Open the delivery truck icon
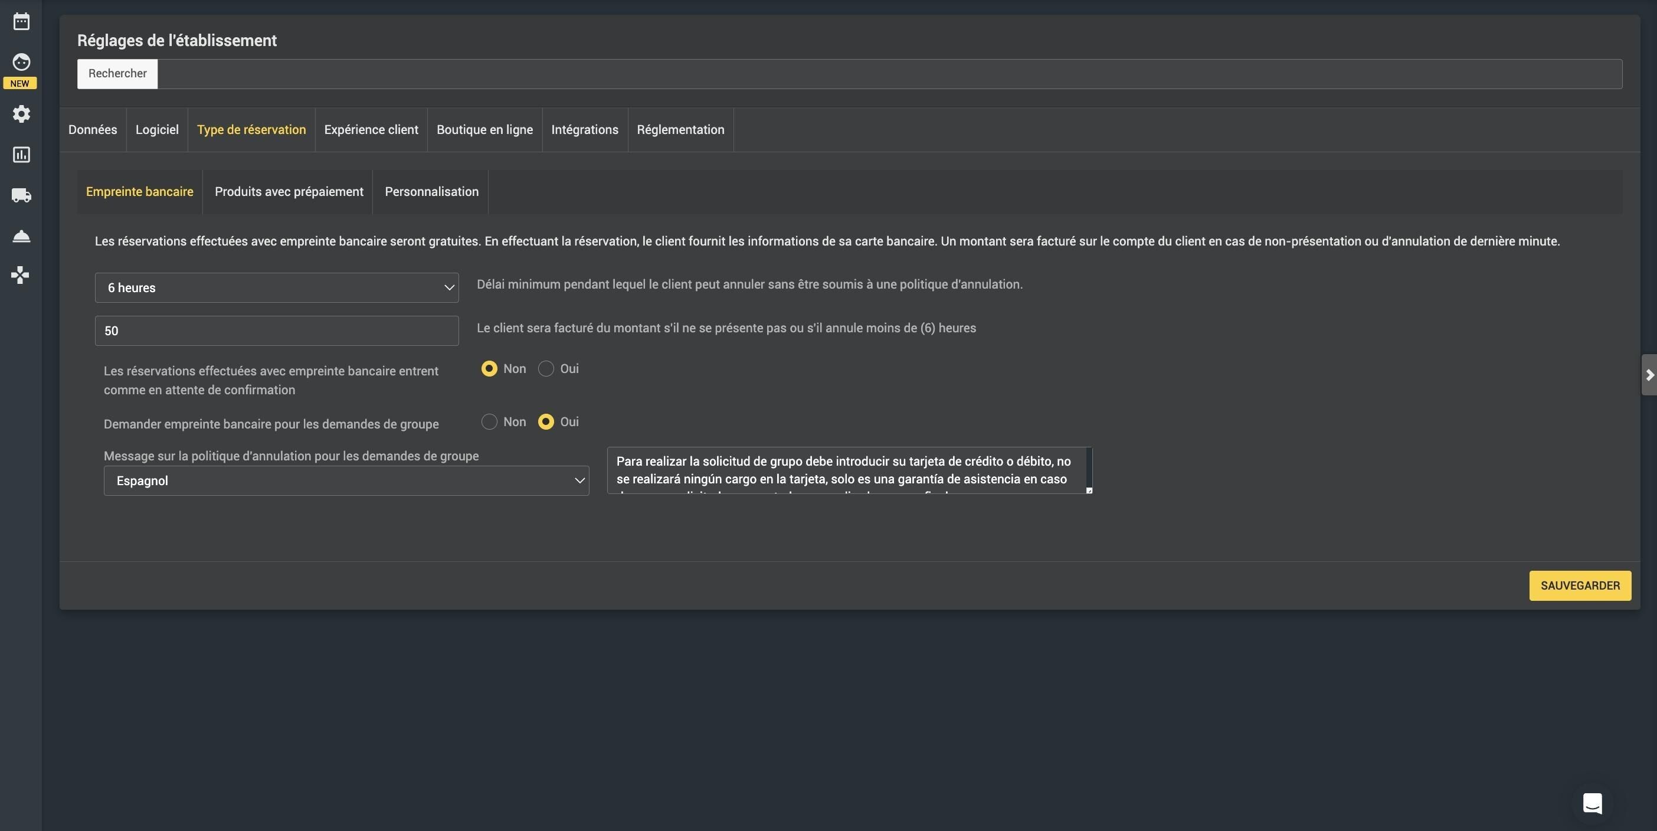1657x831 pixels. tap(21, 195)
